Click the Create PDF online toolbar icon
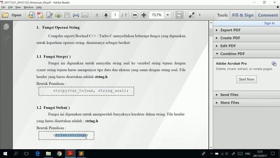 [x=31, y=15]
